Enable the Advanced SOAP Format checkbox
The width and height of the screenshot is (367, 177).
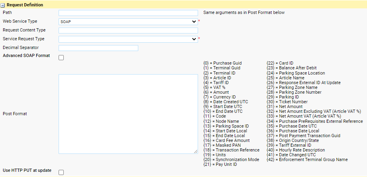[x=61, y=57]
